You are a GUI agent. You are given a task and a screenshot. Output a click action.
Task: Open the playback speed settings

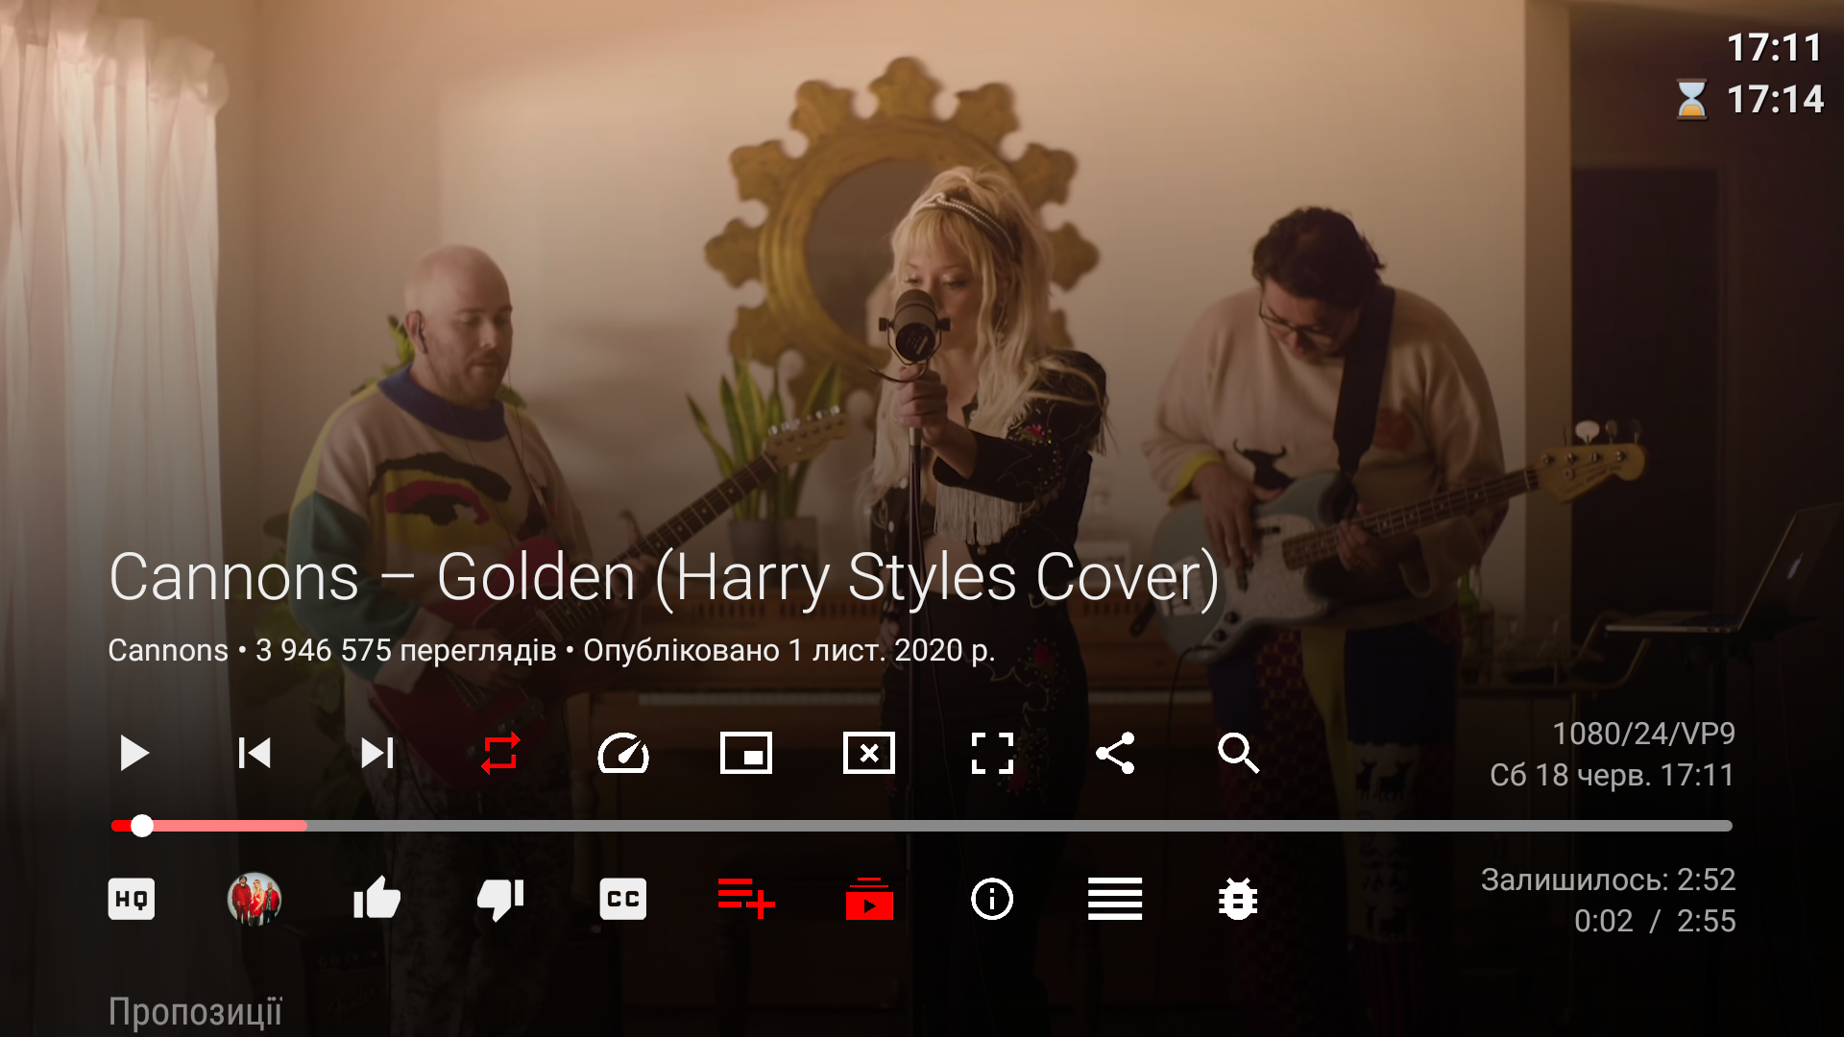623,754
